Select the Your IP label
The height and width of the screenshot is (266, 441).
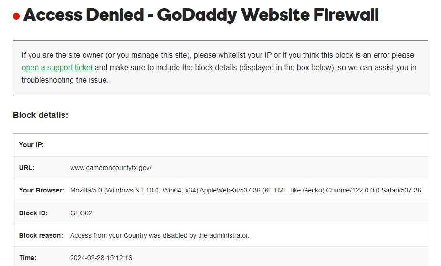(31, 145)
